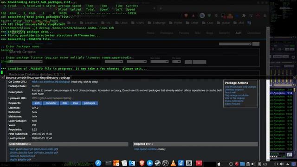Click the removable devices tray icon
297x167 pixels.
259,164
